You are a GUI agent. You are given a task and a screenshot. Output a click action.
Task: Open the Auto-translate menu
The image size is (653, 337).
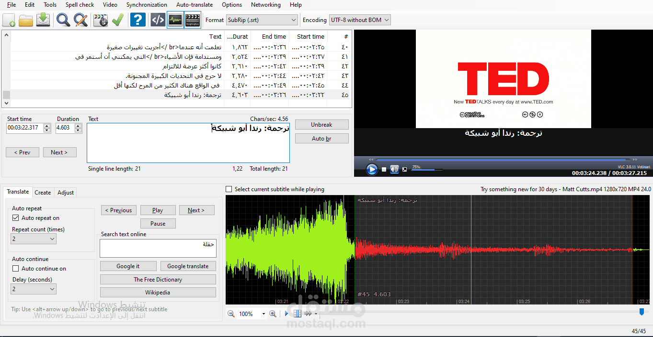(x=195, y=5)
